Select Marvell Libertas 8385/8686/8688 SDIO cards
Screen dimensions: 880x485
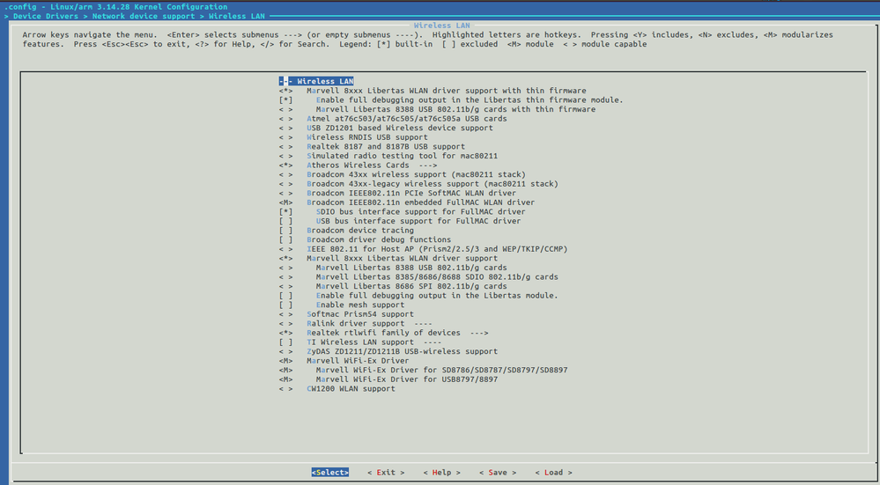(x=418, y=277)
